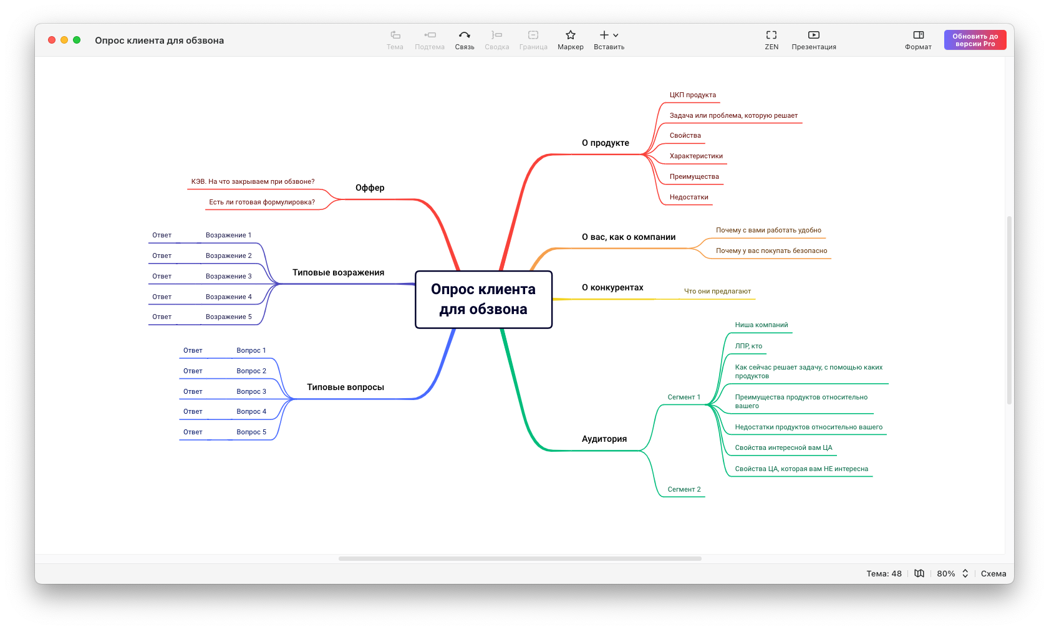Screen dimensions: 1049x630
Task: Select the Типовые возражения branch
Action: coord(338,272)
